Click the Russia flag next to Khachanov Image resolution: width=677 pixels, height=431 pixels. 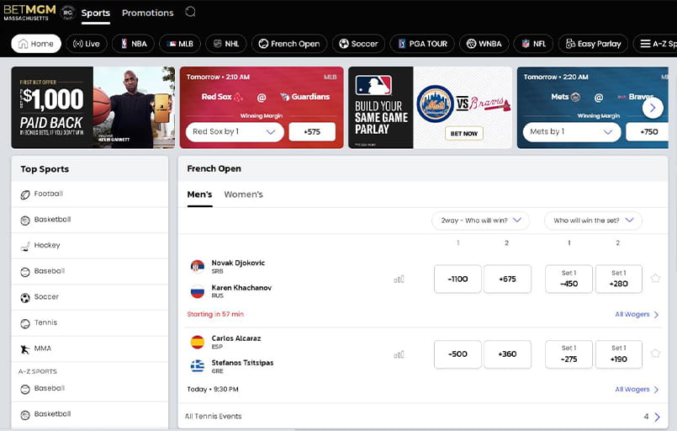tap(198, 291)
